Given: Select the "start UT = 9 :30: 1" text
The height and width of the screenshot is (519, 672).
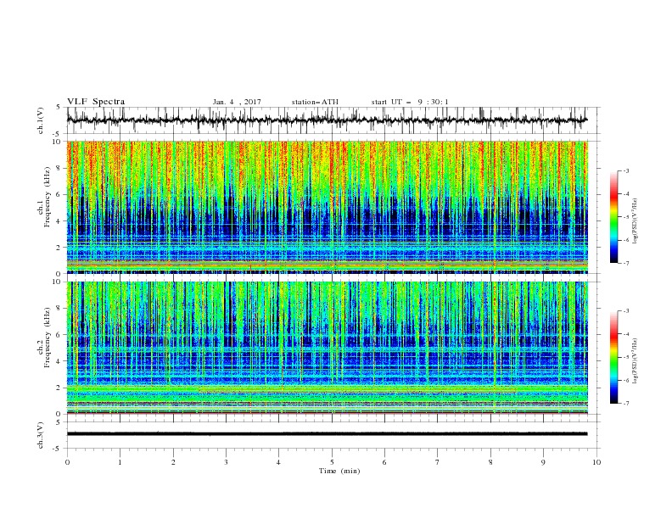Looking at the screenshot, I should pos(410,102).
